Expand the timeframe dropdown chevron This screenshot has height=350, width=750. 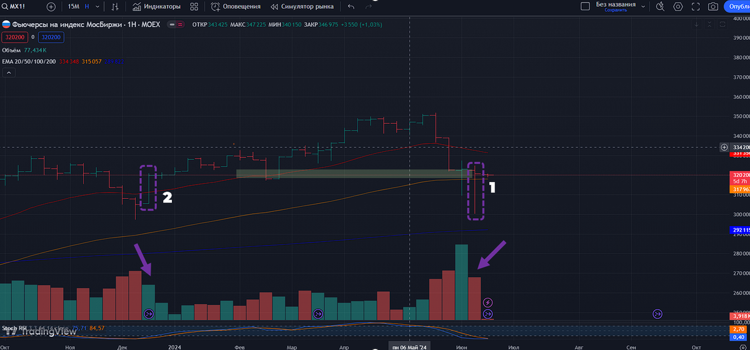click(x=97, y=6)
